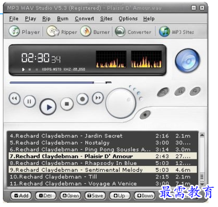The image size is (218, 207).
Task: Open the MP3 Sites globe icon
Action: (164, 31)
